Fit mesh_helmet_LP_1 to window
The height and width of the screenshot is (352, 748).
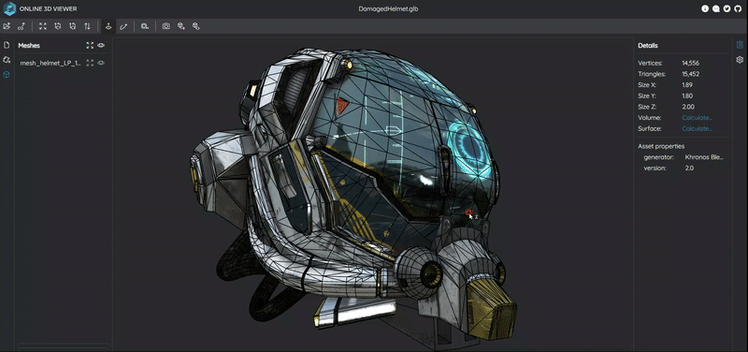[90, 63]
